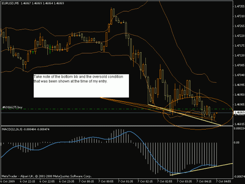Click time axis label 6 Oct 22:15
Screen dimensions: 245x184
(27, 182)
